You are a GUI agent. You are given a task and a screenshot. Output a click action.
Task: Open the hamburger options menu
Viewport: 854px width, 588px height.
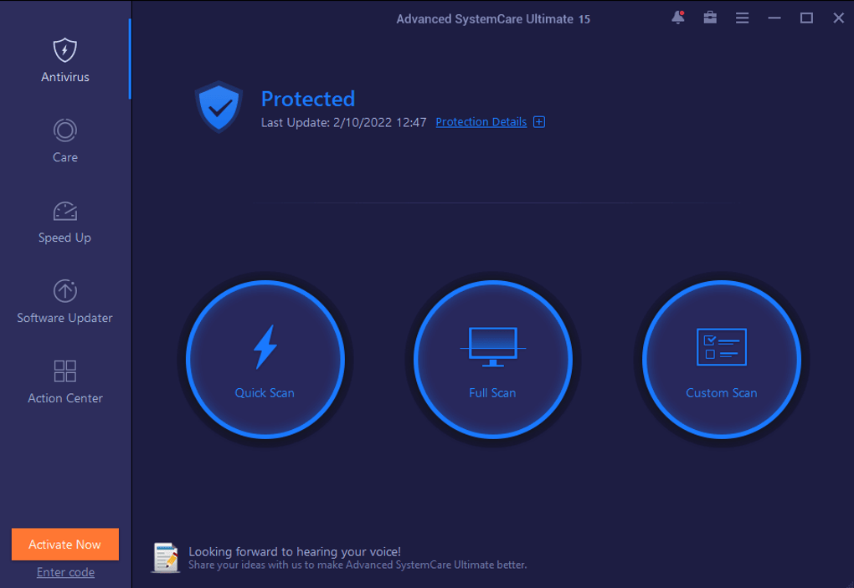742,18
